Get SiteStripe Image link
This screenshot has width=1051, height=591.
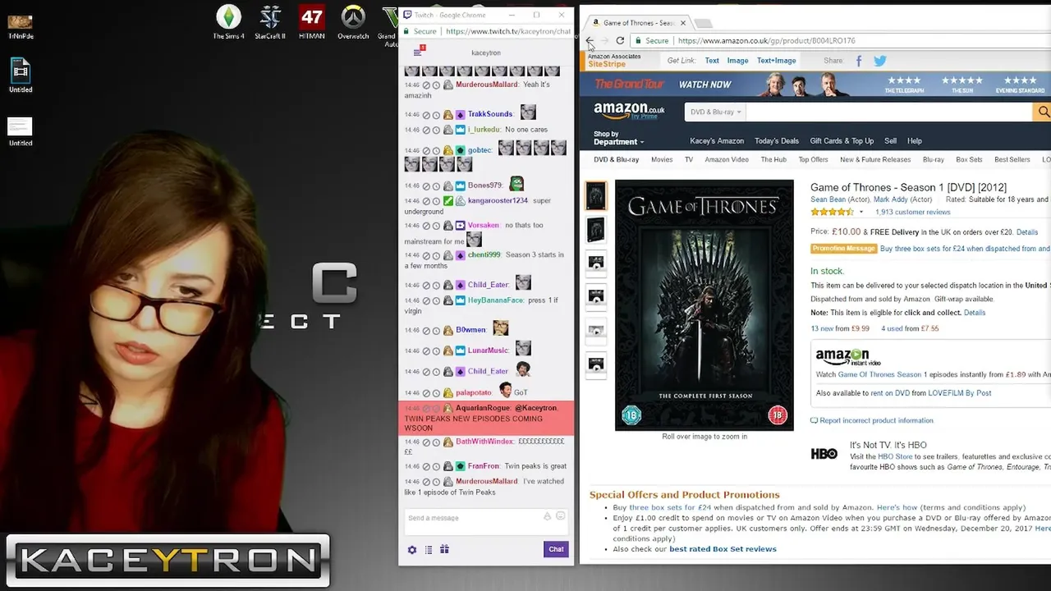click(737, 61)
